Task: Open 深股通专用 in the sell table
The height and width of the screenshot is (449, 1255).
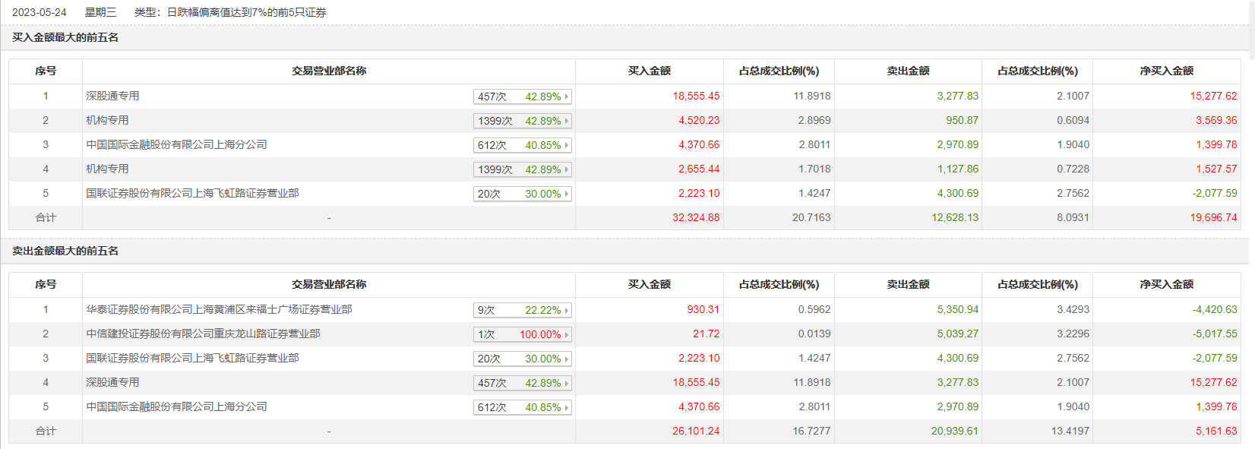Action: (112, 382)
